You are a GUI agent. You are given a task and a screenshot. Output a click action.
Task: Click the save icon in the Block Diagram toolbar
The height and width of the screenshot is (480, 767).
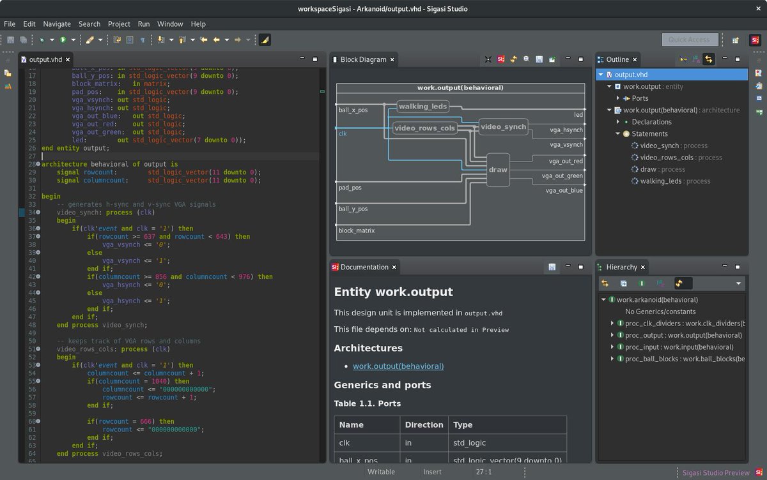pyautogui.click(x=539, y=59)
